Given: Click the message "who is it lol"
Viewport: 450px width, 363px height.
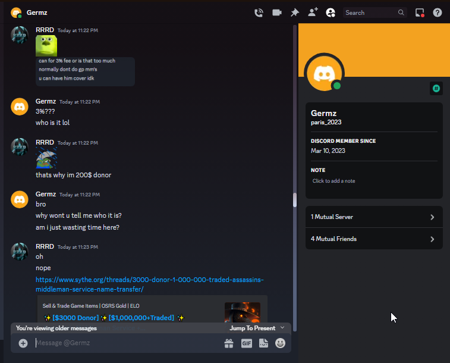Looking at the screenshot, I should [52, 123].
